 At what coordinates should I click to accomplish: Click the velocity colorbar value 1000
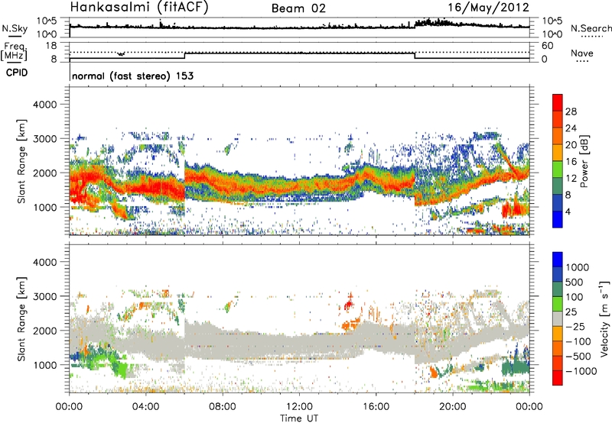coord(578,267)
